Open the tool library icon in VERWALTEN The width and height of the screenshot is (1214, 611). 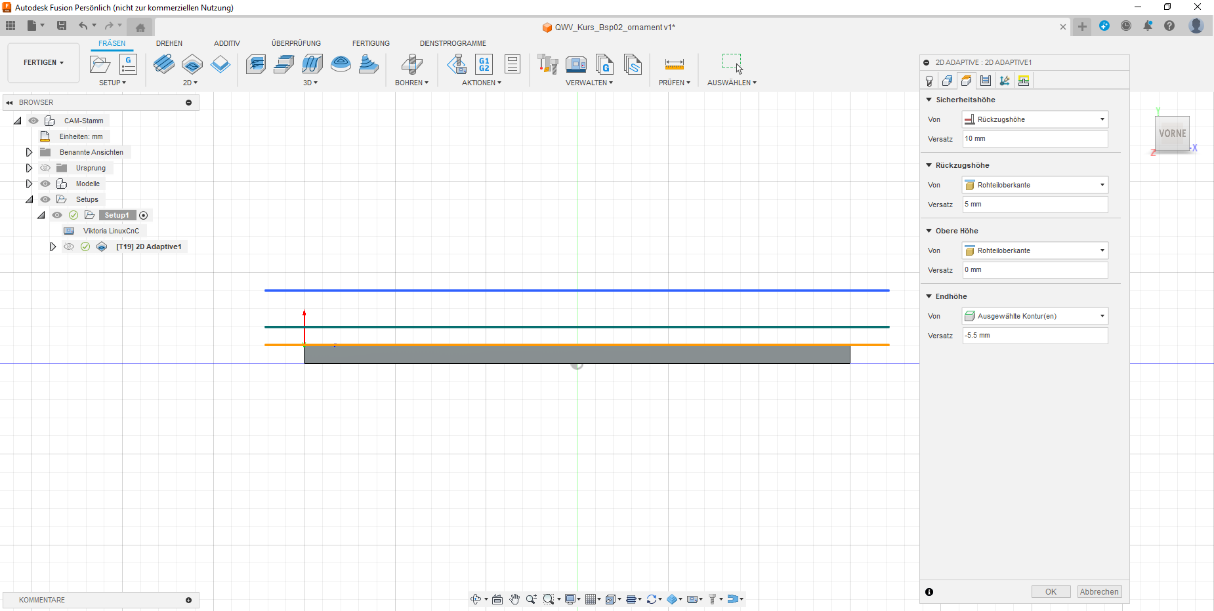547,64
